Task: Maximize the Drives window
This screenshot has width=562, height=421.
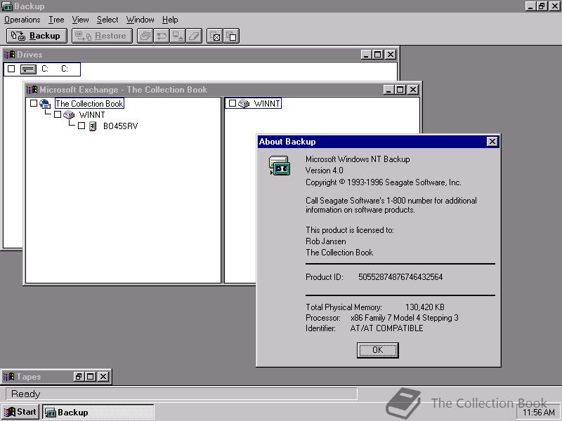Action: click(x=377, y=55)
